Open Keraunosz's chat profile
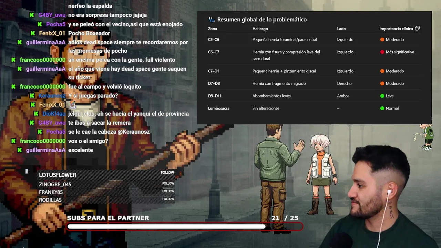This screenshot has height=248, width=441. tap(52, 95)
